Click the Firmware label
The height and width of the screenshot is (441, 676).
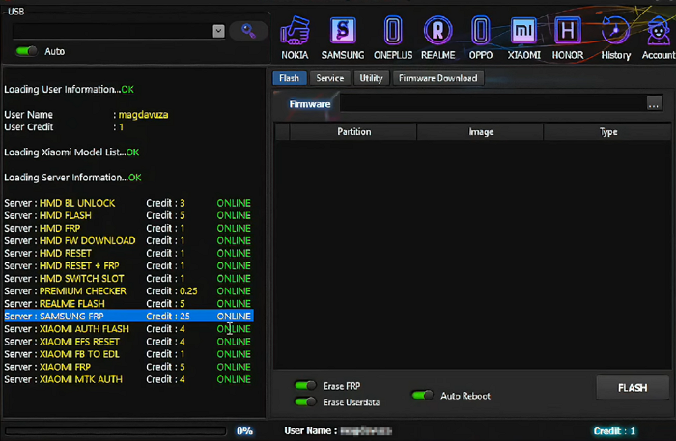click(310, 104)
